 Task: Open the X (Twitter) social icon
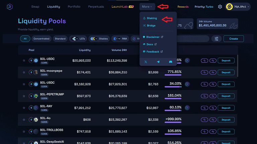(146, 62)
